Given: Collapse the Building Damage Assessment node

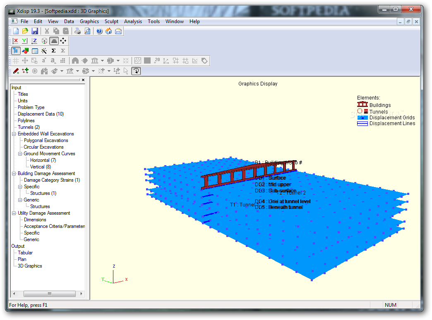Looking at the screenshot, I should pos(14,173).
